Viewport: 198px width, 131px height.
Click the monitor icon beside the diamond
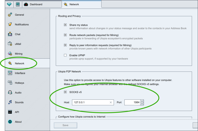pos(17,4)
